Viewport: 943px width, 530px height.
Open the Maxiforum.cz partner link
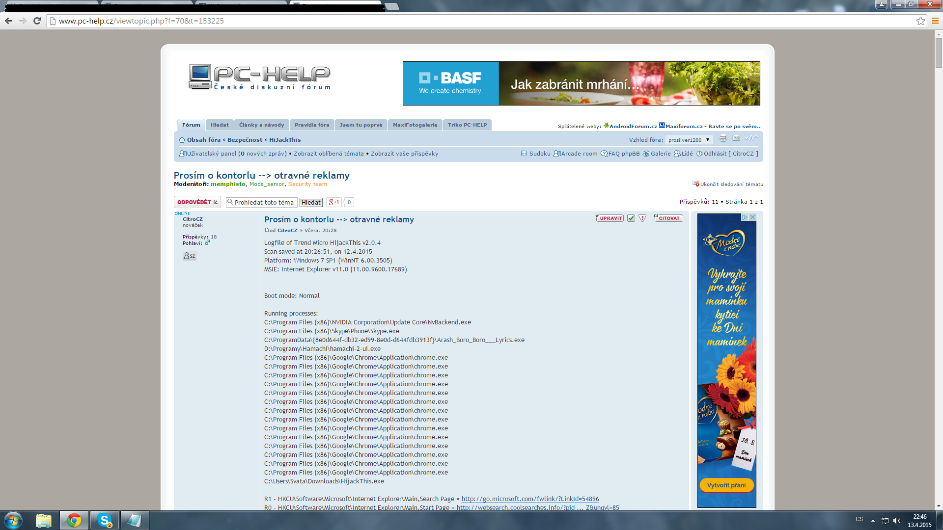pos(713,126)
